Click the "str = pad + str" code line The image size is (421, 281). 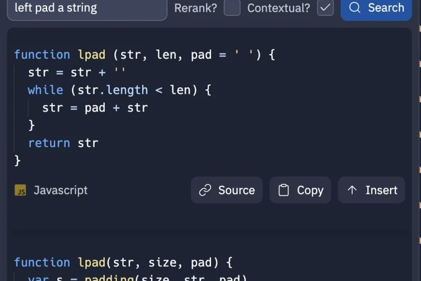[95, 108]
